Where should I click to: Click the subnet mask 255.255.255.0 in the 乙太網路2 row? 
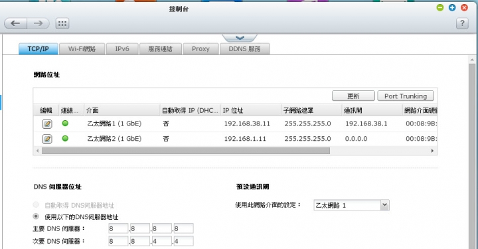307,139
